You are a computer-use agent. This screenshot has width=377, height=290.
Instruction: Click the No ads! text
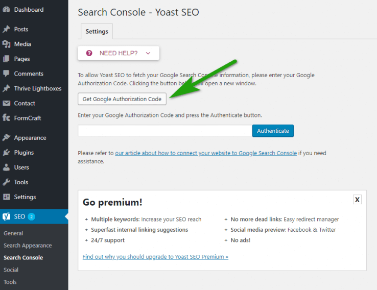241,240
